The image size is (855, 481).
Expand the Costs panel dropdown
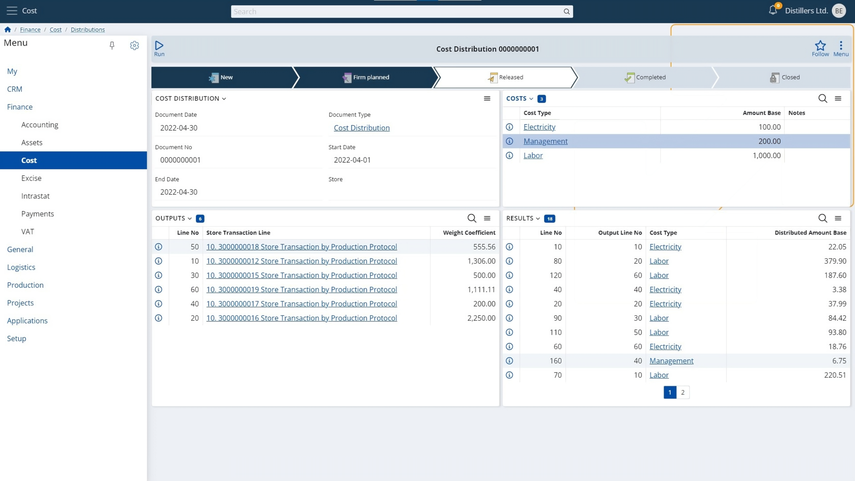pyautogui.click(x=531, y=99)
